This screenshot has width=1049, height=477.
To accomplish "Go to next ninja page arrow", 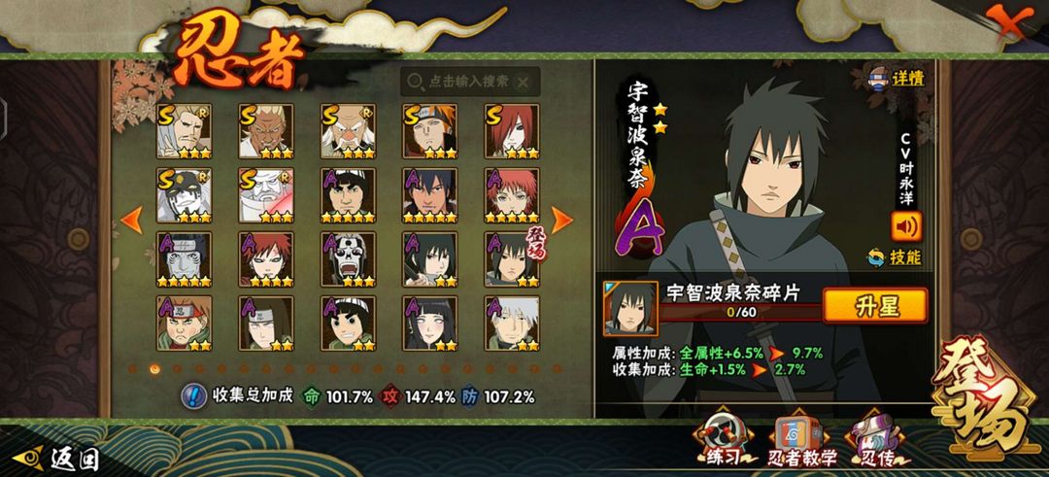I will pos(561,221).
